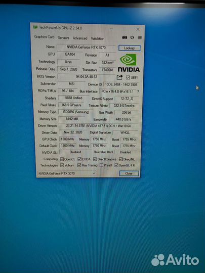This screenshot has width=205, height=273.
Task: Click the Bus Interface value PCIe x16 4.0
Action: [117, 92]
